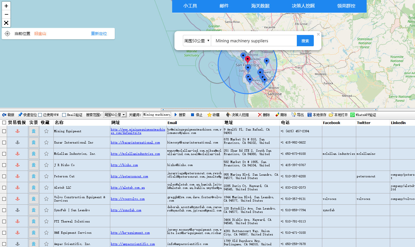The image size is (415, 247).
Task: Zoom out on the map
Action: pyautogui.click(x=6, y=14)
